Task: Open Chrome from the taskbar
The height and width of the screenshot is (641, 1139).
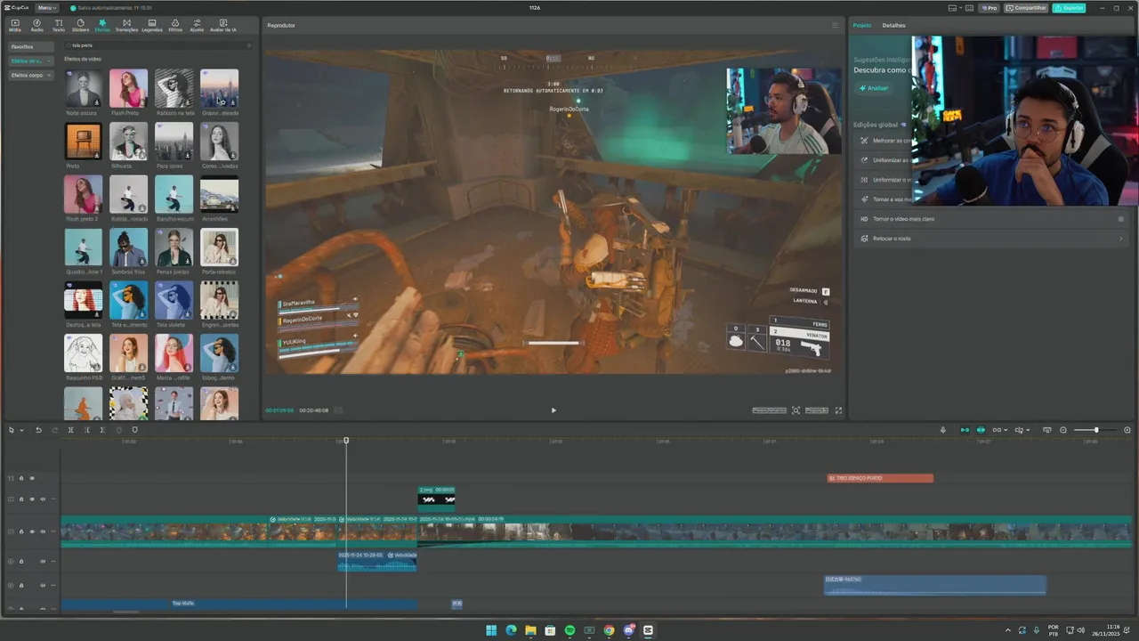Action: pyautogui.click(x=609, y=630)
